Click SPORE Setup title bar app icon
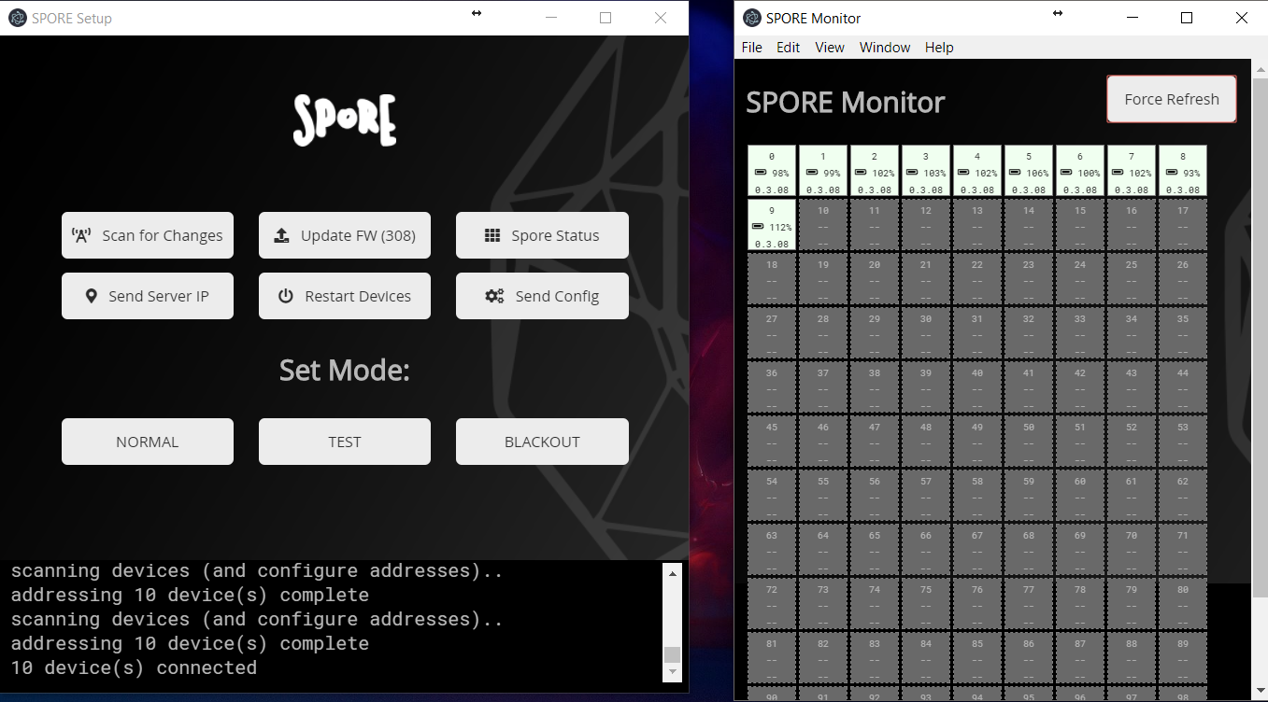Viewport: 1268px width, 702px height. (17, 18)
